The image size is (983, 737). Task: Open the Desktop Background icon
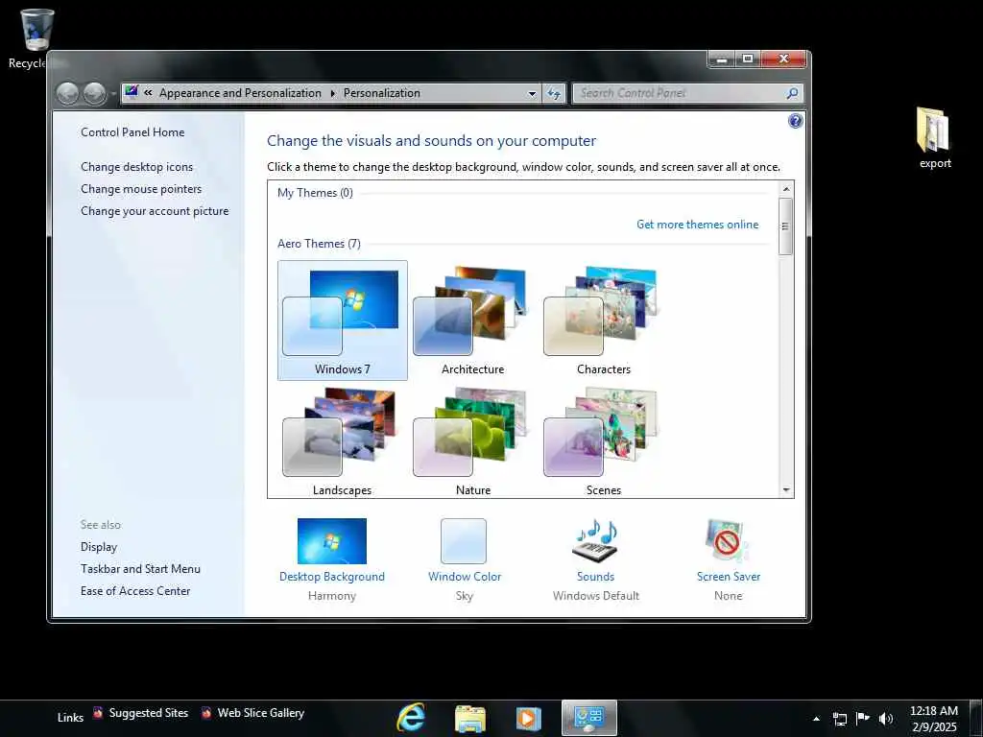coord(331,541)
